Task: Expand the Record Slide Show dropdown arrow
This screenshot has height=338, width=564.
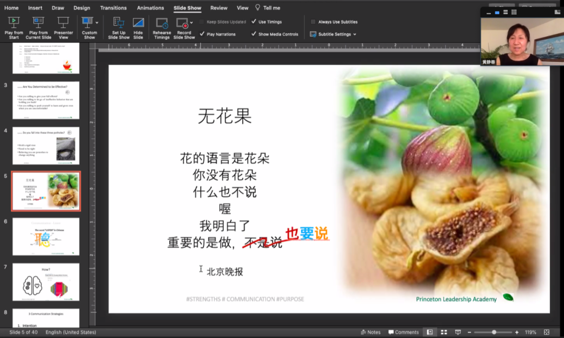Action: tap(191, 22)
